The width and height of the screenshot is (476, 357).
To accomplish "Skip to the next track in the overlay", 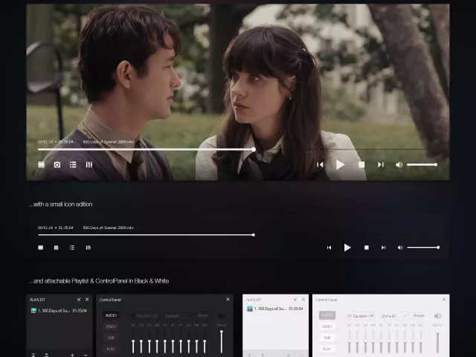I will (381, 164).
